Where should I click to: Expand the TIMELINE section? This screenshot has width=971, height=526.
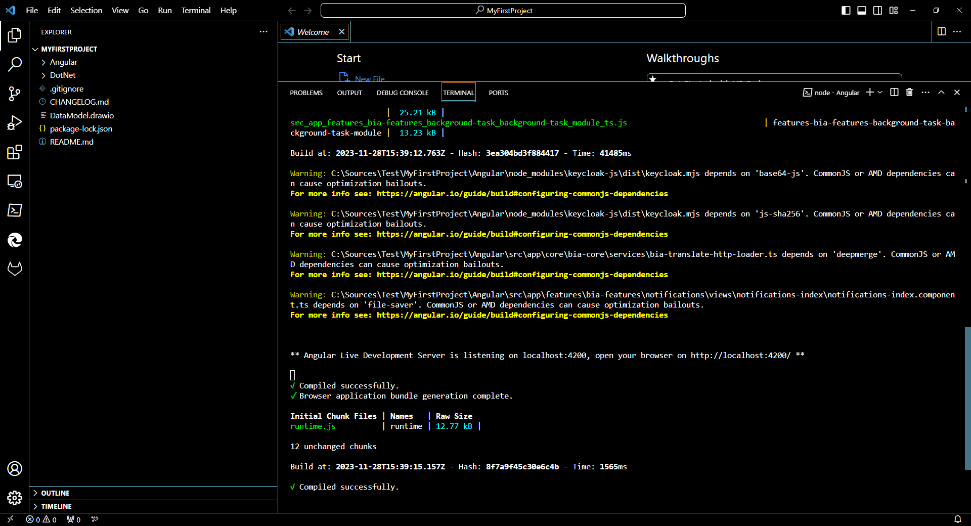(x=56, y=506)
